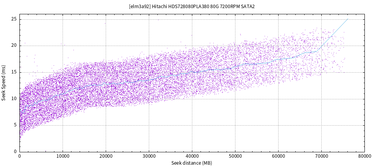Click the 15 tick label on y-axis
The image size is (373, 167).
14,72
